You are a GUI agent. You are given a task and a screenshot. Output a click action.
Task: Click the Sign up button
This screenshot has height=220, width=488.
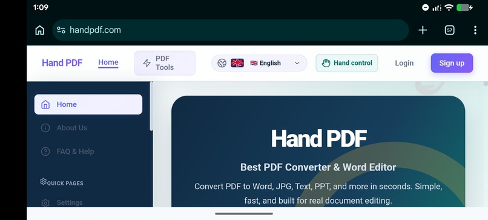click(x=452, y=63)
